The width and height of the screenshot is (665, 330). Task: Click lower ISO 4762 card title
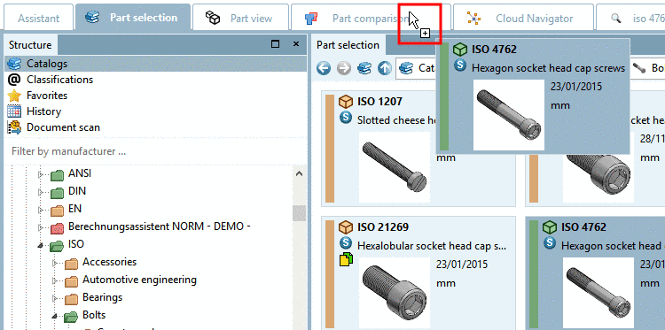(583, 227)
